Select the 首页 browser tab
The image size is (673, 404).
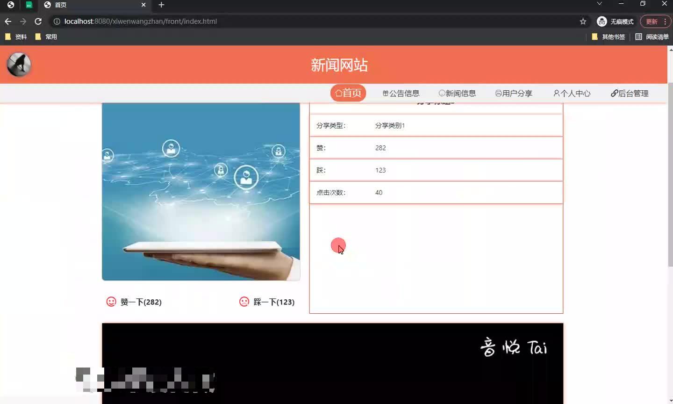[x=95, y=5]
